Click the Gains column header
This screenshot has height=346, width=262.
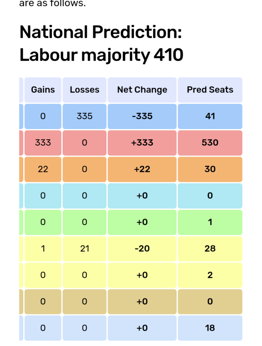(x=43, y=90)
